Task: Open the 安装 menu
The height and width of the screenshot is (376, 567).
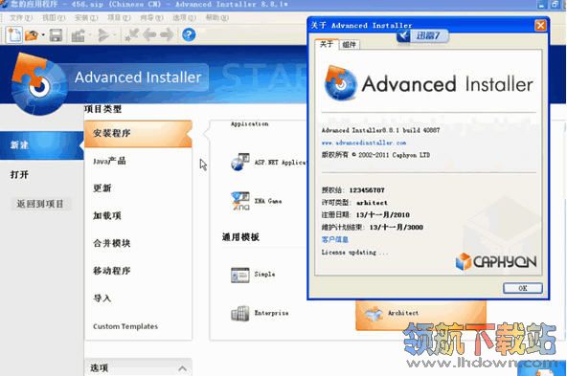Action: click(x=86, y=17)
